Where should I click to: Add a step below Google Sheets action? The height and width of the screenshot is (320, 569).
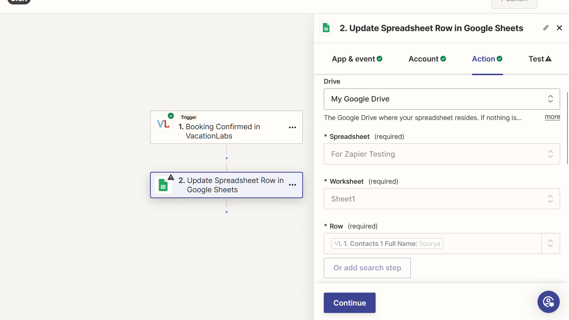[227, 212]
